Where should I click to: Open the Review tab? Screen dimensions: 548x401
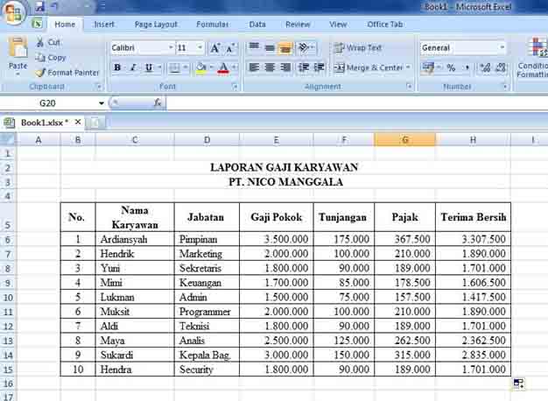pos(298,25)
